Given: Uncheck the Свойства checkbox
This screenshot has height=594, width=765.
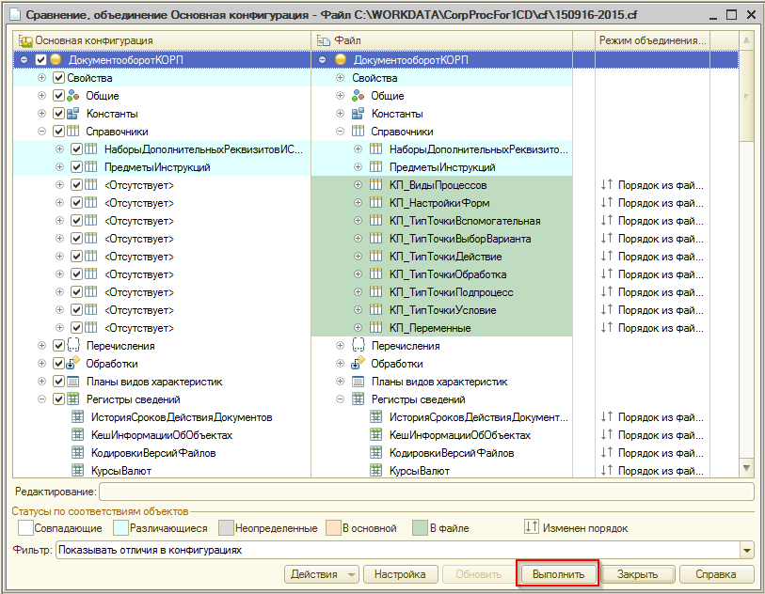Looking at the screenshot, I should [58, 78].
